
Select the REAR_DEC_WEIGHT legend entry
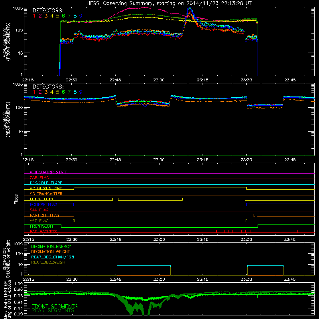[x=49, y=262]
